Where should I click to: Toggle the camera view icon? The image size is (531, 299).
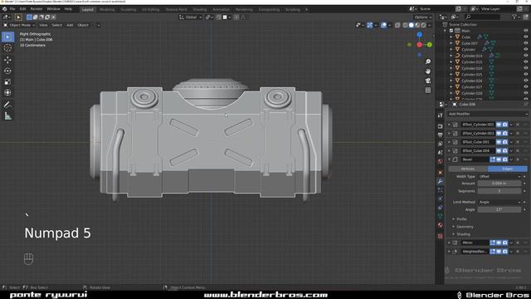(x=428, y=81)
